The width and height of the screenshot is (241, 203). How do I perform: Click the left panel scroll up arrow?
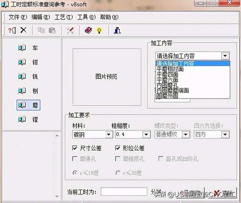click(x=57, y=135)
